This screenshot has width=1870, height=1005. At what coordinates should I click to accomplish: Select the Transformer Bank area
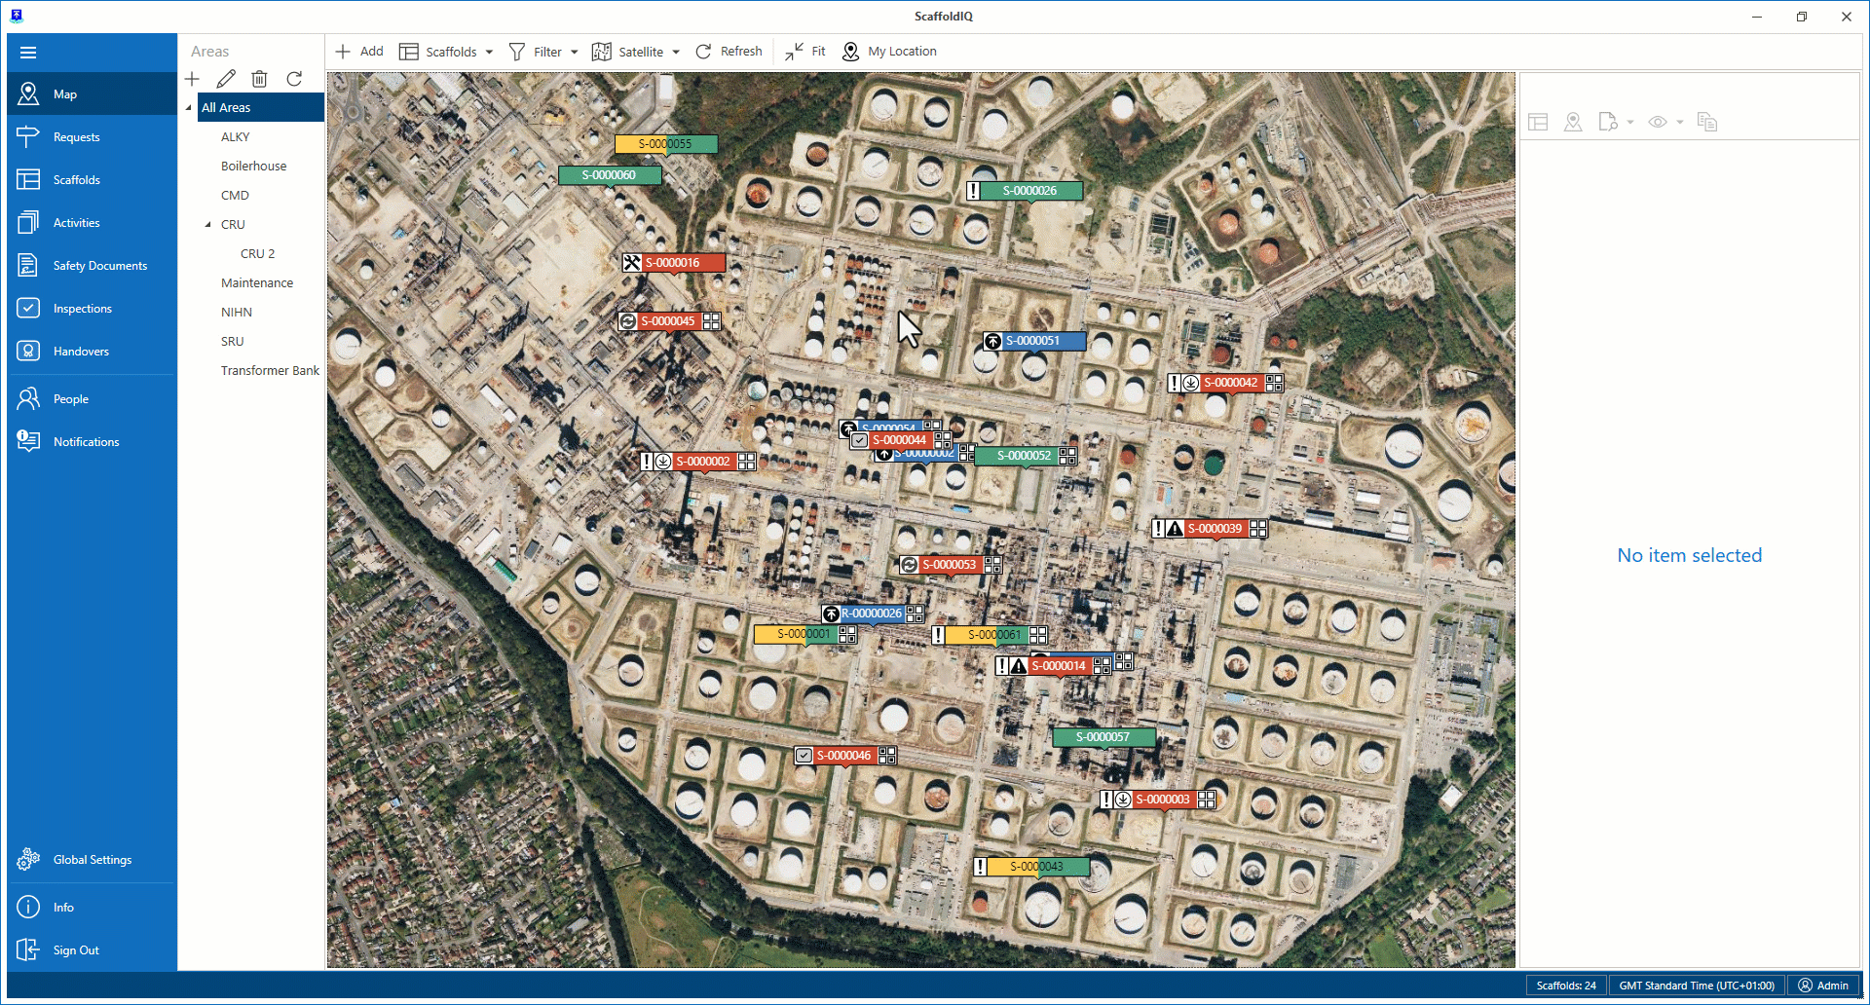(270, 371)
